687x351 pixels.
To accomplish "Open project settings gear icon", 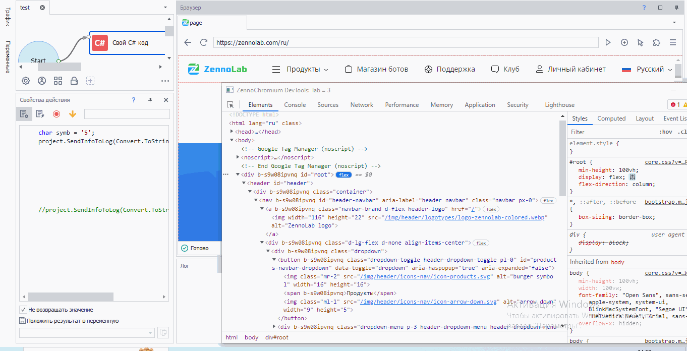I will [26, 81].
